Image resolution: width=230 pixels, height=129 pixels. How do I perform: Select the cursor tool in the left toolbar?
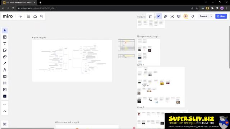(x=5, y=30)
